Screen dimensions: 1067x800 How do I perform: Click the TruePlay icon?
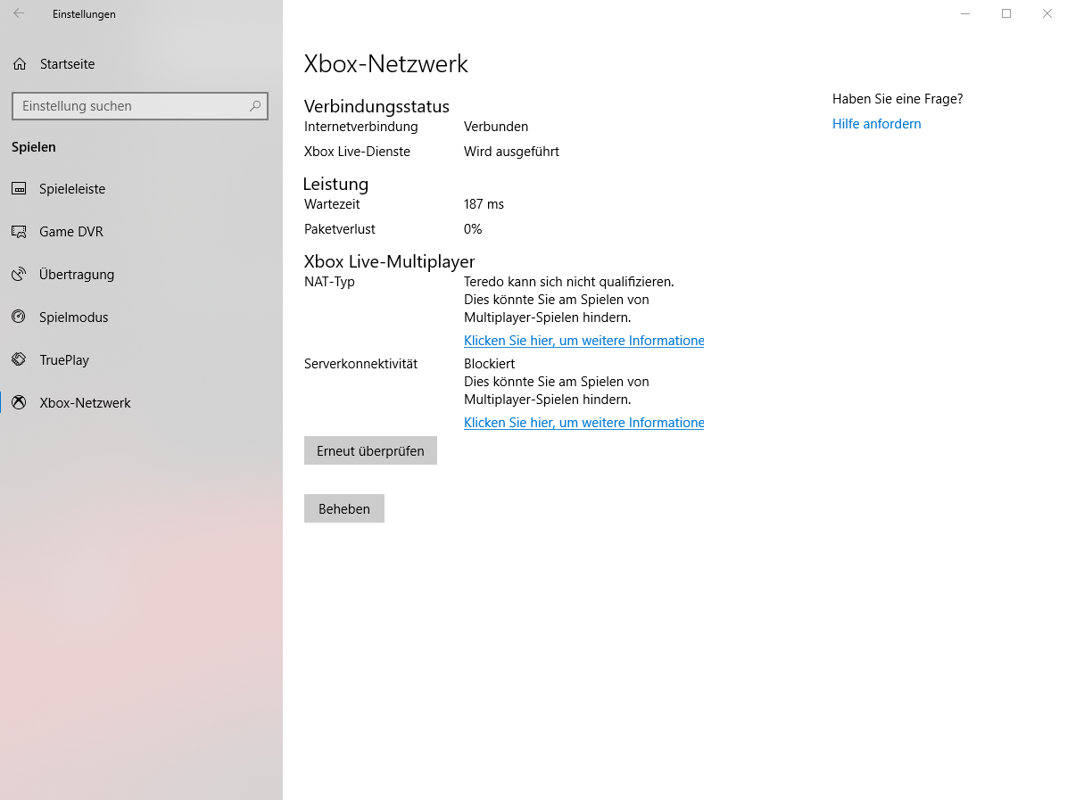(x=20, y=359)
